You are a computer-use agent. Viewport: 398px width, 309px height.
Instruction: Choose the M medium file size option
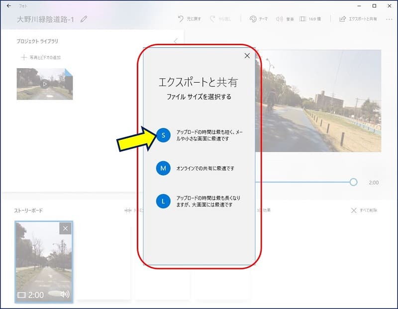click(x=163, y=169)
